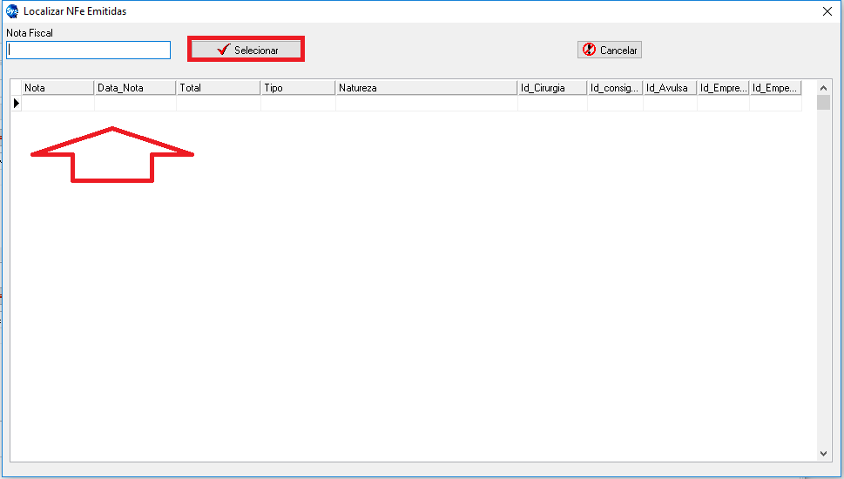Select the Id_Cirurgia column header

coord(551,88)
